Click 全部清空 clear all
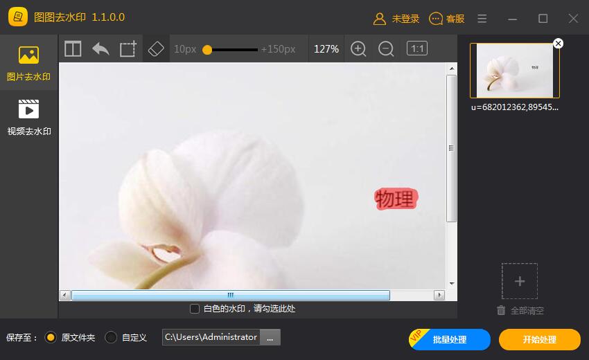Screen dimensions: 589x360 click(x=527, y=310)
